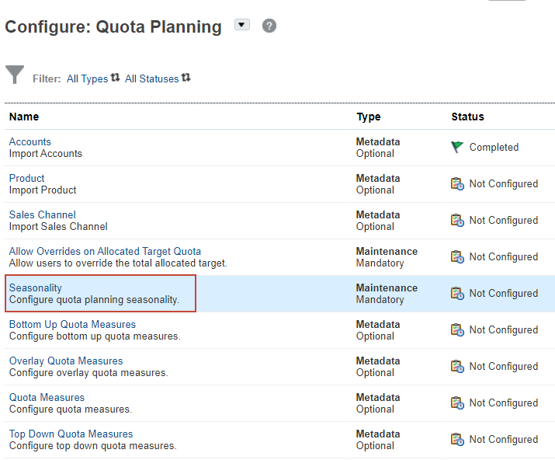This screenshot has height=460, width=555.
Task: Open the All Types filter dropdown
Action: [92, 78]
